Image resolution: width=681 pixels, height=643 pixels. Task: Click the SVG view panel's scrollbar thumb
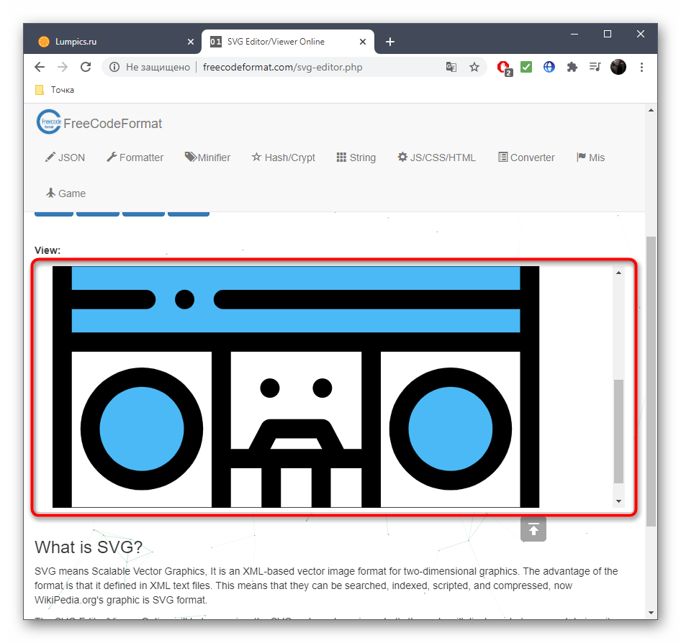618,430
